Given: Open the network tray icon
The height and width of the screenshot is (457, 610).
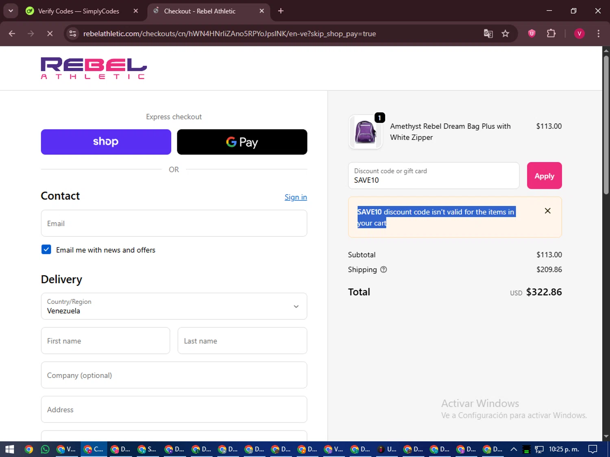Looking at the screenshot, I should (x=539, y=449).
